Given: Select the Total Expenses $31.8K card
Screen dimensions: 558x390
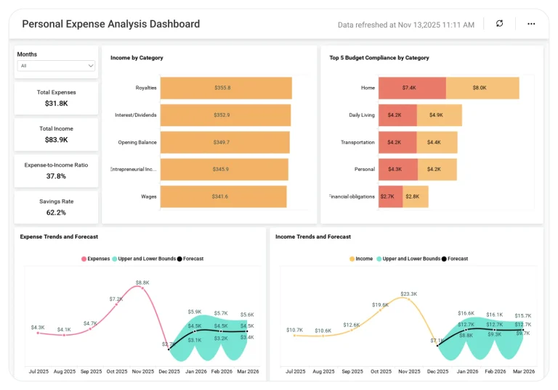Looking at the screenshot, I should [x=56, y=98].
